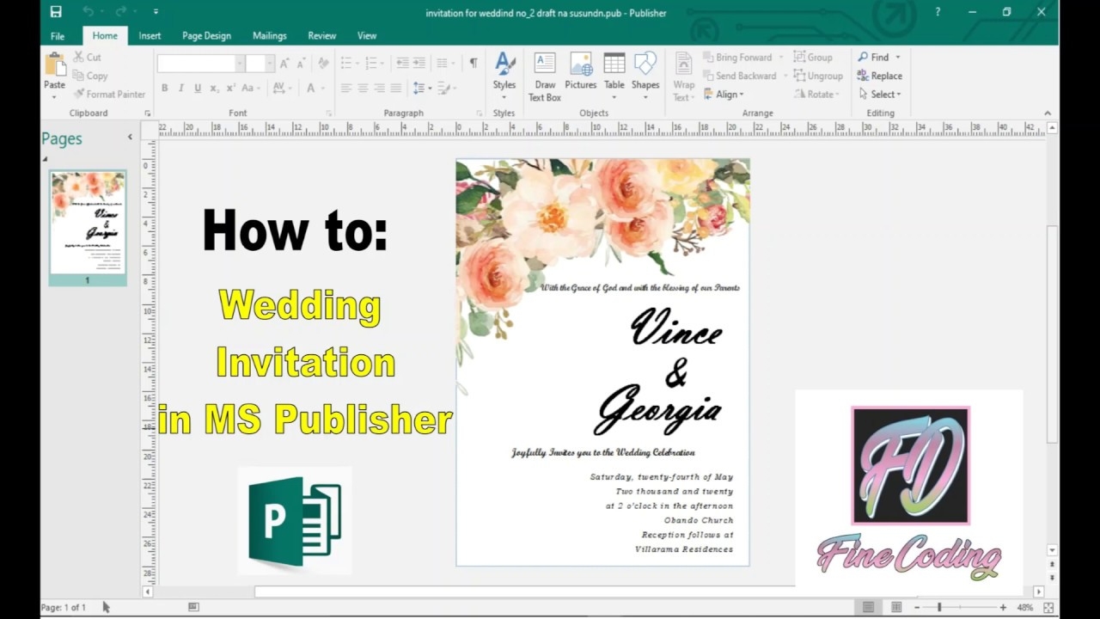Click the Replace button

(x=880, y=76)
